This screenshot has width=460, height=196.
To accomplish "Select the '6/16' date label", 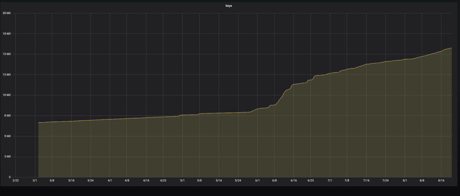I will point(293,181).
